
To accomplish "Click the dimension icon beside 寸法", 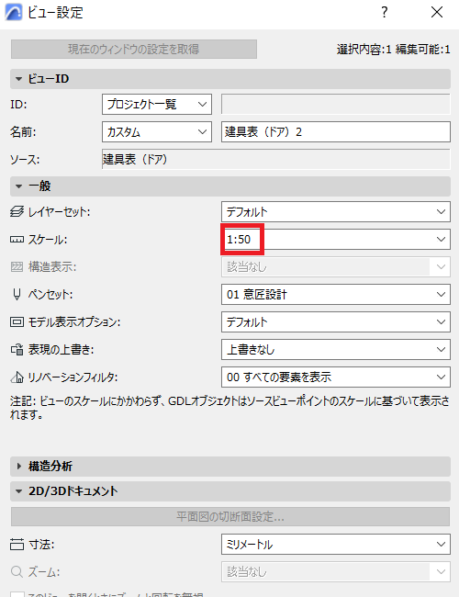I will pos(17,545).
